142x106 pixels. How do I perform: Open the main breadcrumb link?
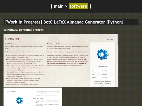tap(59, 6)
